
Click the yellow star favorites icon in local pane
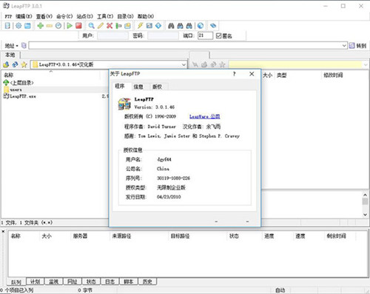pyautogui.click(x=24, y=64)
